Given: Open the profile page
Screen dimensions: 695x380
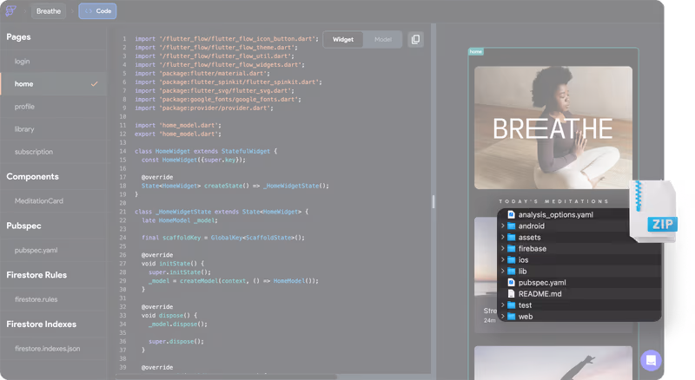Looking at the screenshot, I should click(x=24, y=107).
